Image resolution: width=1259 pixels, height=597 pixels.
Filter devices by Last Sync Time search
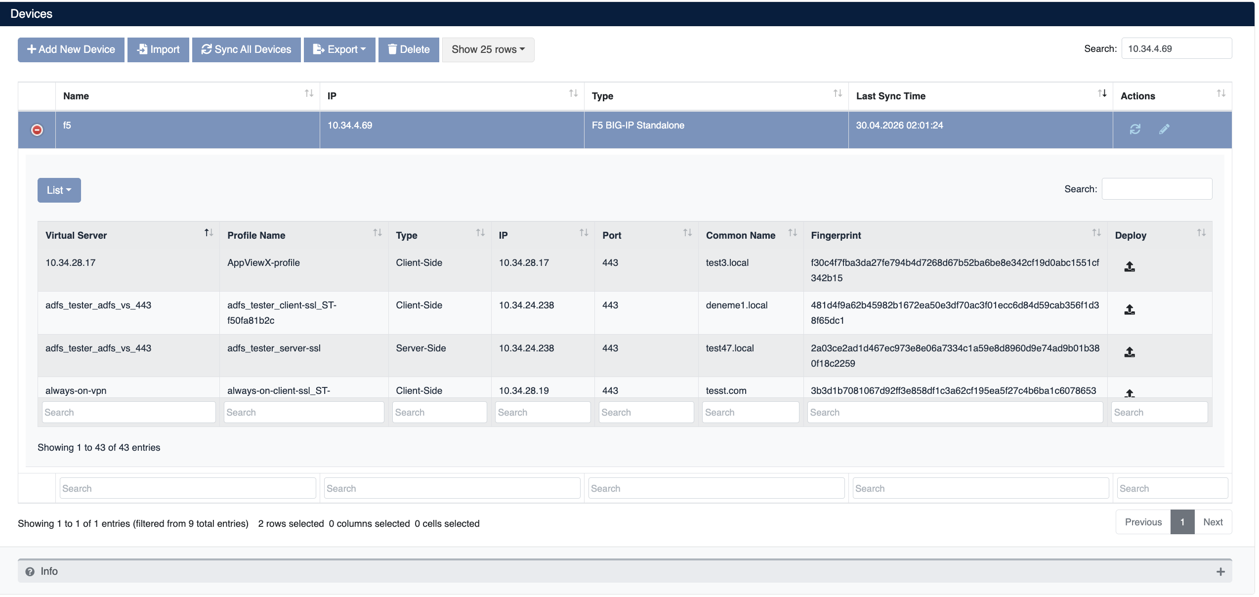(x=981, y=488)
